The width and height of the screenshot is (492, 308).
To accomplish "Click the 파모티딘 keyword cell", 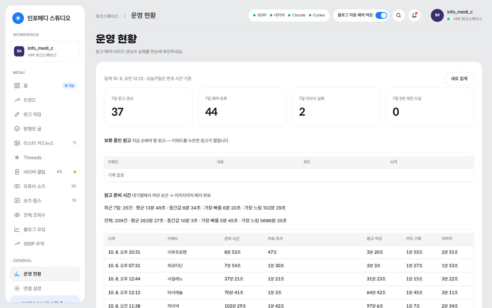I will tap(175, 266).
